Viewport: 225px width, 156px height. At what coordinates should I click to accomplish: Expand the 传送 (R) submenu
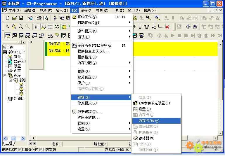click(102, 71)
